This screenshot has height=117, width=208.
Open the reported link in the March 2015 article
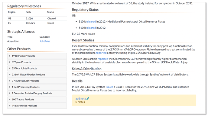[103, 59]
